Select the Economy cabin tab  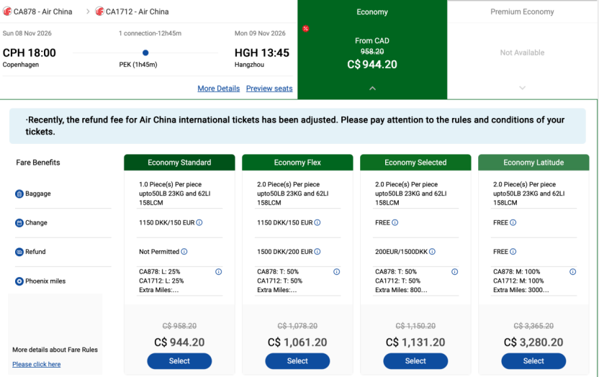pos(372,12)
